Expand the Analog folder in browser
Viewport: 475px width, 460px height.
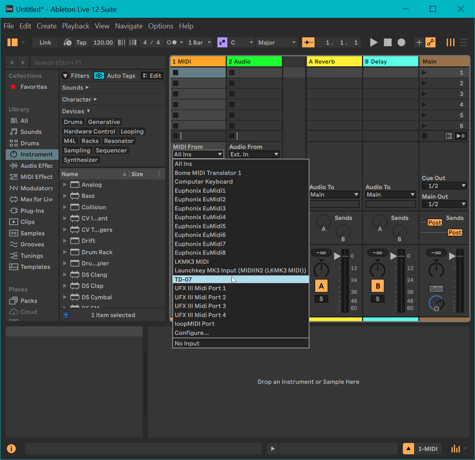point(65,185)
